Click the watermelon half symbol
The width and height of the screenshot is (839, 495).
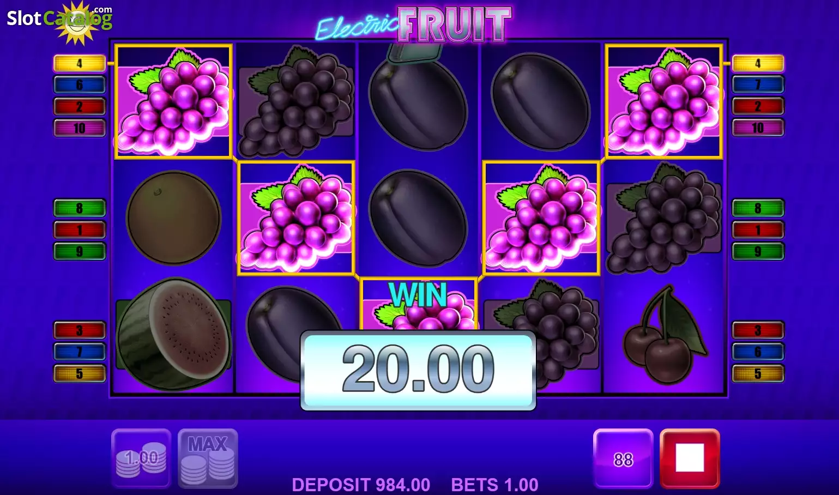click(x=174, y=334)
